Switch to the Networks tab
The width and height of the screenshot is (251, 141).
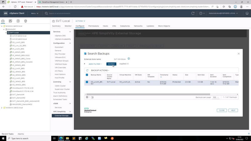[138, 26]
